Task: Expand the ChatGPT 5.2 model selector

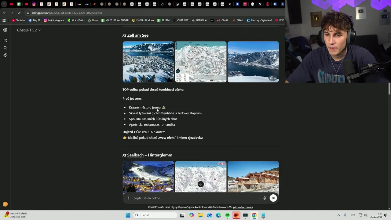Action: (x=29, y=30)
